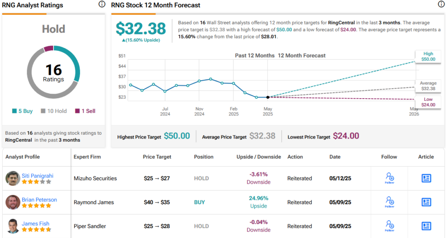Click the Hold consensus heading

click(54, 29)
